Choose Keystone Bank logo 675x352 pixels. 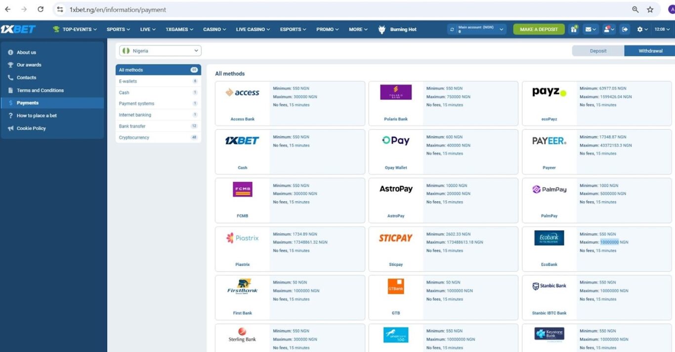click(x=549, y=334)
